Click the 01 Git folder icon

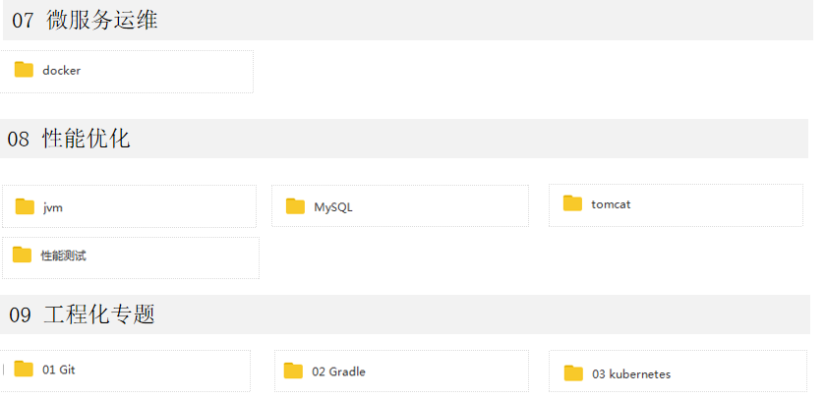coord(24,370)
